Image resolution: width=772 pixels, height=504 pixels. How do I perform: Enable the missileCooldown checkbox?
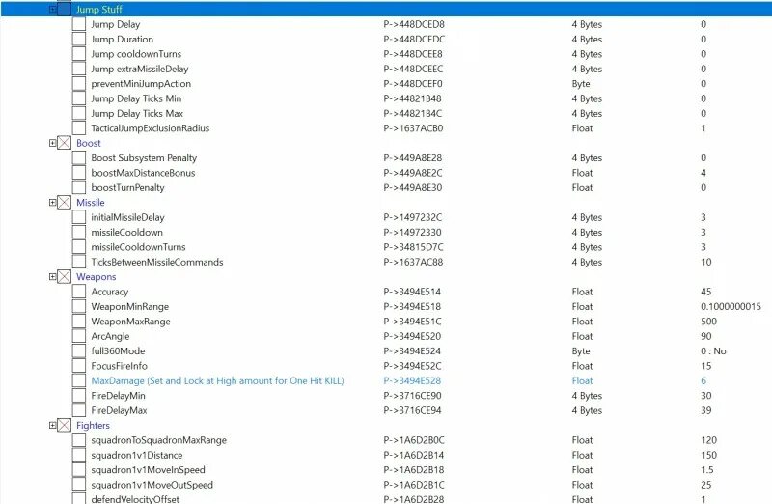pos(79,232)
